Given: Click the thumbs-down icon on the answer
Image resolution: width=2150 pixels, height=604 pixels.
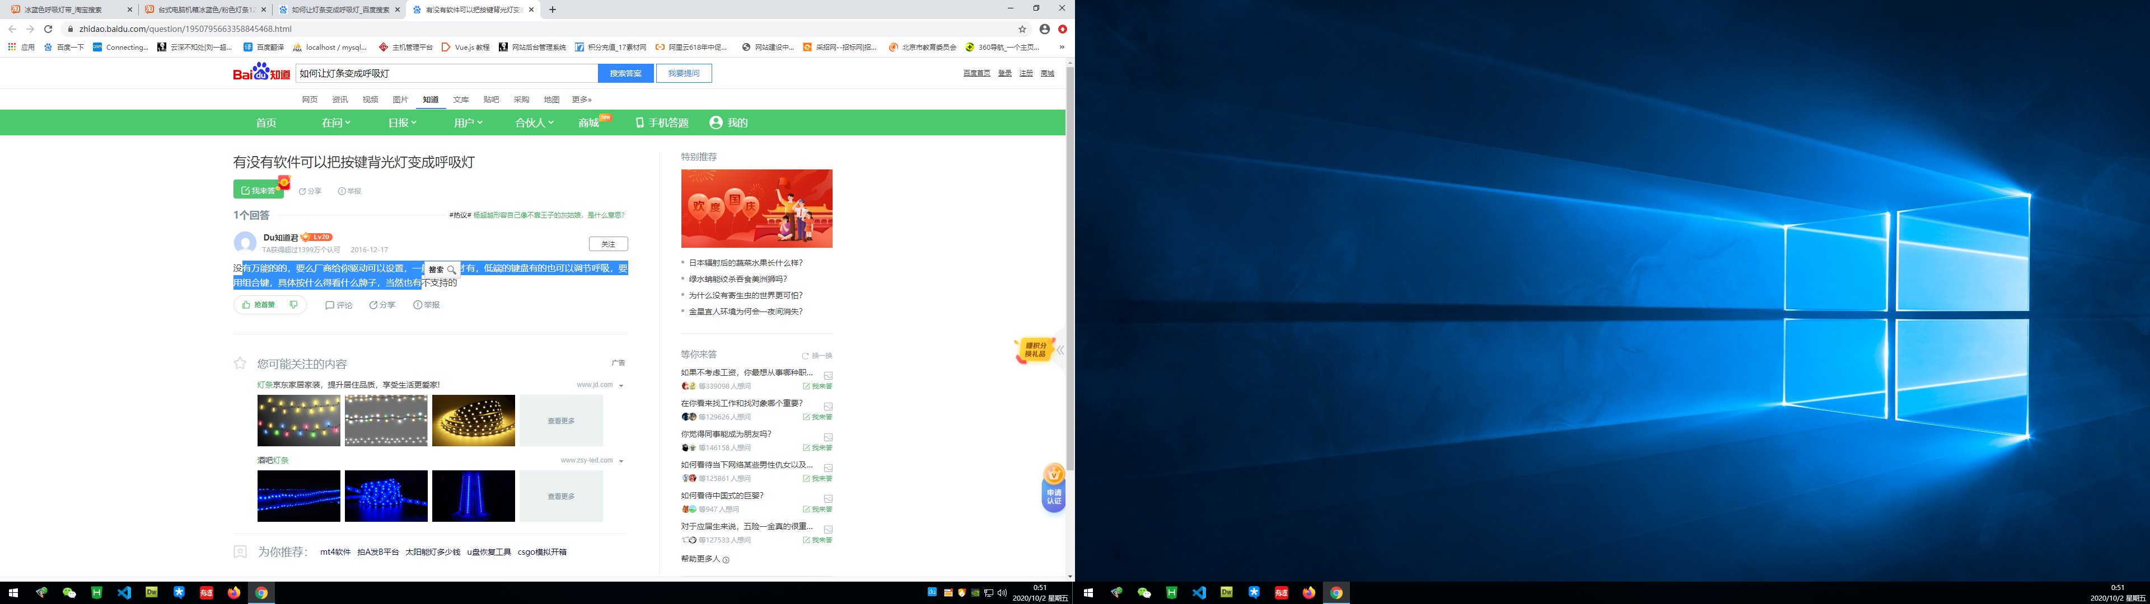Looking at the screenshot, I should pyautogui.click(x=293, y=305).
